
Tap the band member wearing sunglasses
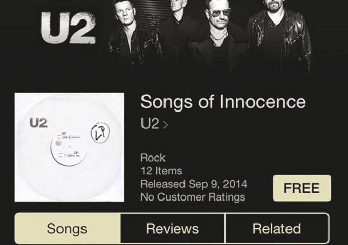coord(219,38)
